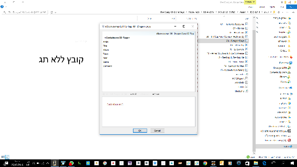Open Dropbox in the navigation pane

[286, 63]
